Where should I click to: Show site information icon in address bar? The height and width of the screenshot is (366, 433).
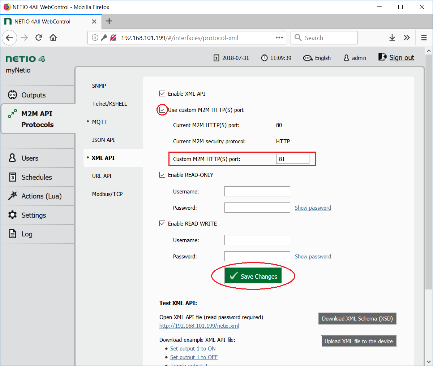click(x=95, y=38)
